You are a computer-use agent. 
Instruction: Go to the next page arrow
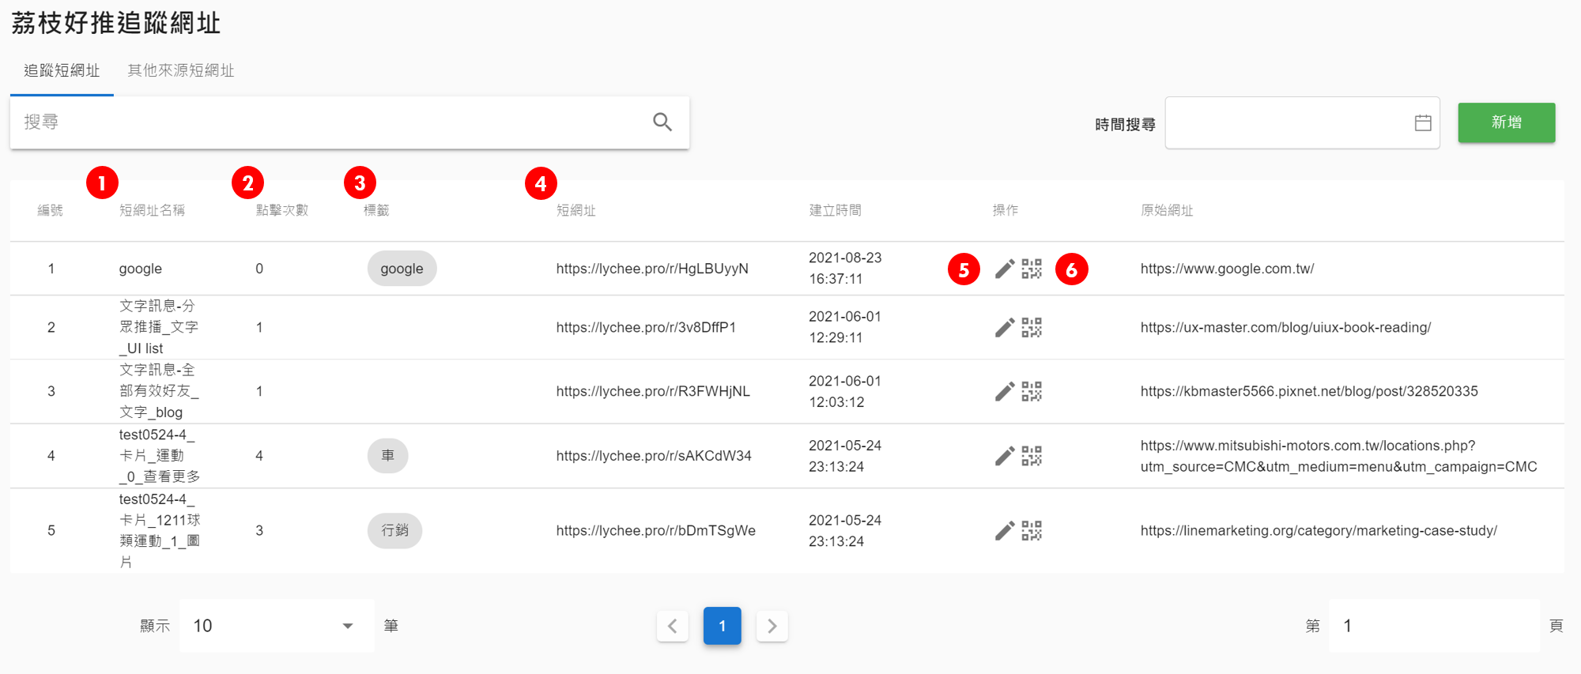[772, 626]
